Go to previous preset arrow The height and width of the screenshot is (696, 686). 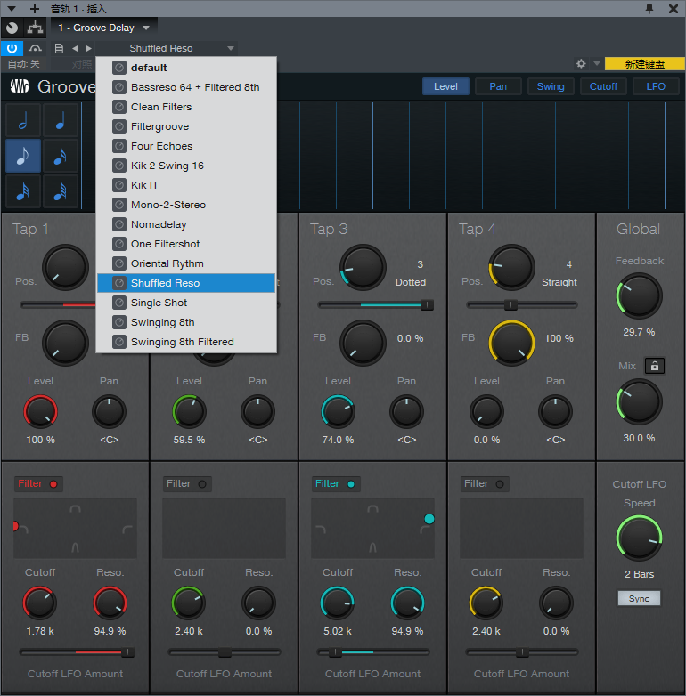[x=75, y=48]
